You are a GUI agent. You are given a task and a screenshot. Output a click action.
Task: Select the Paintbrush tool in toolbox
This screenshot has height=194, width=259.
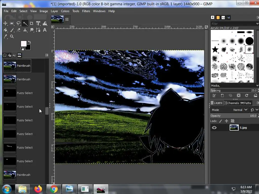(x=12, y=30)
